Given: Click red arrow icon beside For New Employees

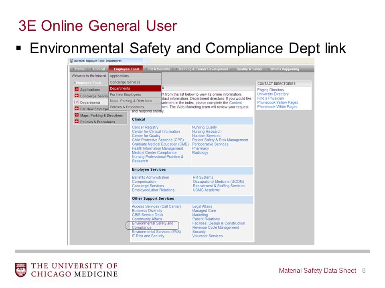Looking at the screenshot, I should coord(77,108).
